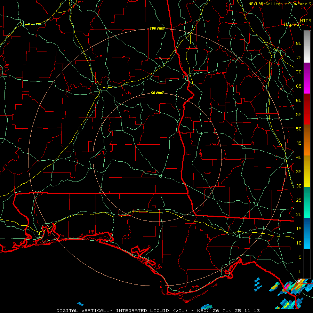Click the 65 value on the VIL scale
Image resolution: width=313 pixels, height=313 pixels.
coord(299,86)
